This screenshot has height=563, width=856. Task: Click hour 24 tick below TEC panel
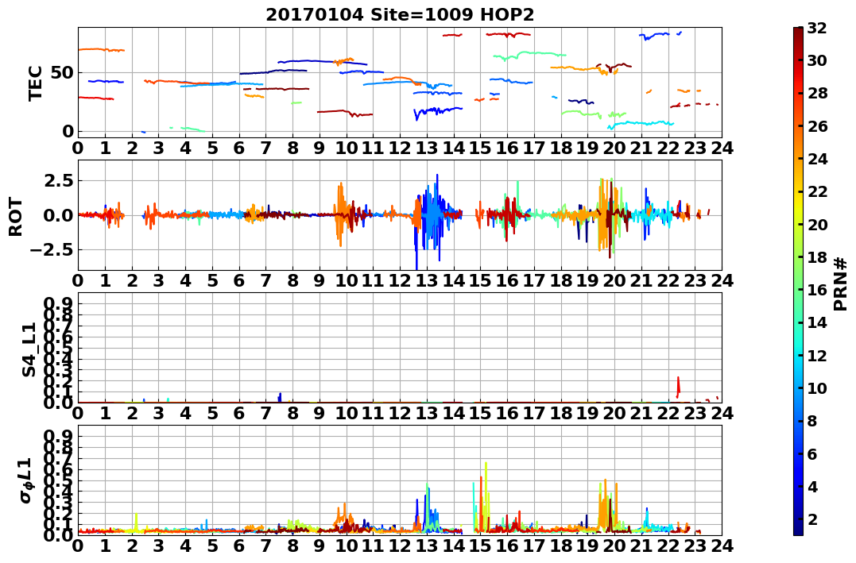click(722, 148)
